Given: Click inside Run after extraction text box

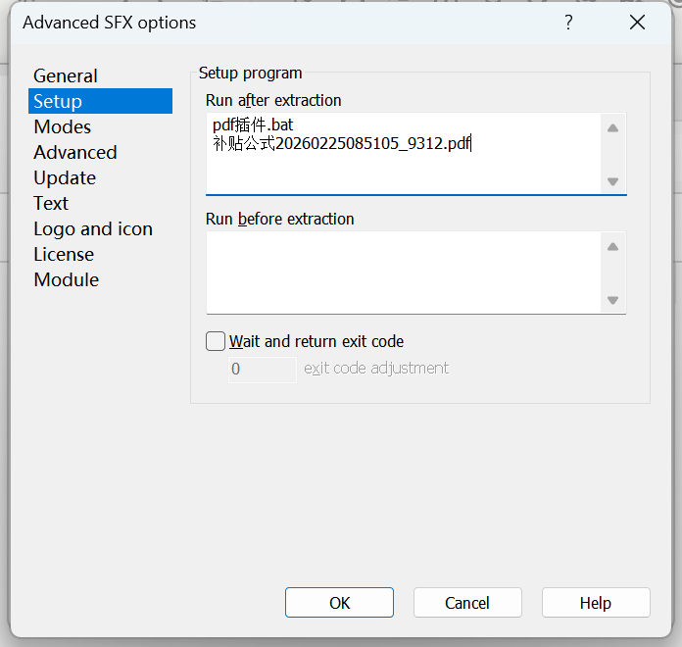Looking at the screenshot, I should click(402, 167).
